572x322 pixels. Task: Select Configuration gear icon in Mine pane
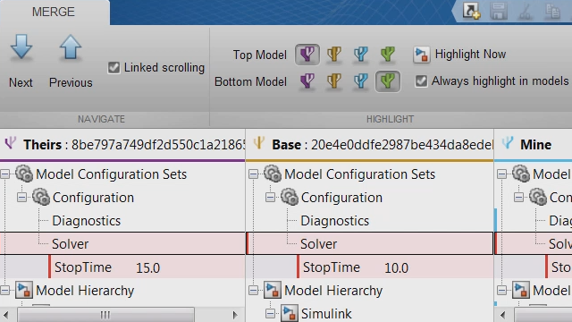click(x=538, y=197)
